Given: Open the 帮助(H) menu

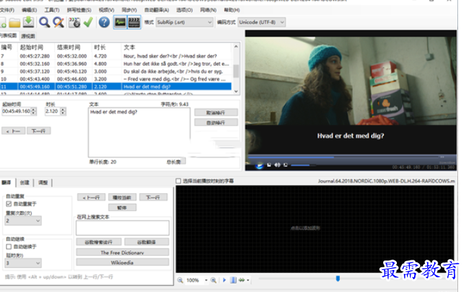Looking at the screenshot, I should click(x=232, y=10).
